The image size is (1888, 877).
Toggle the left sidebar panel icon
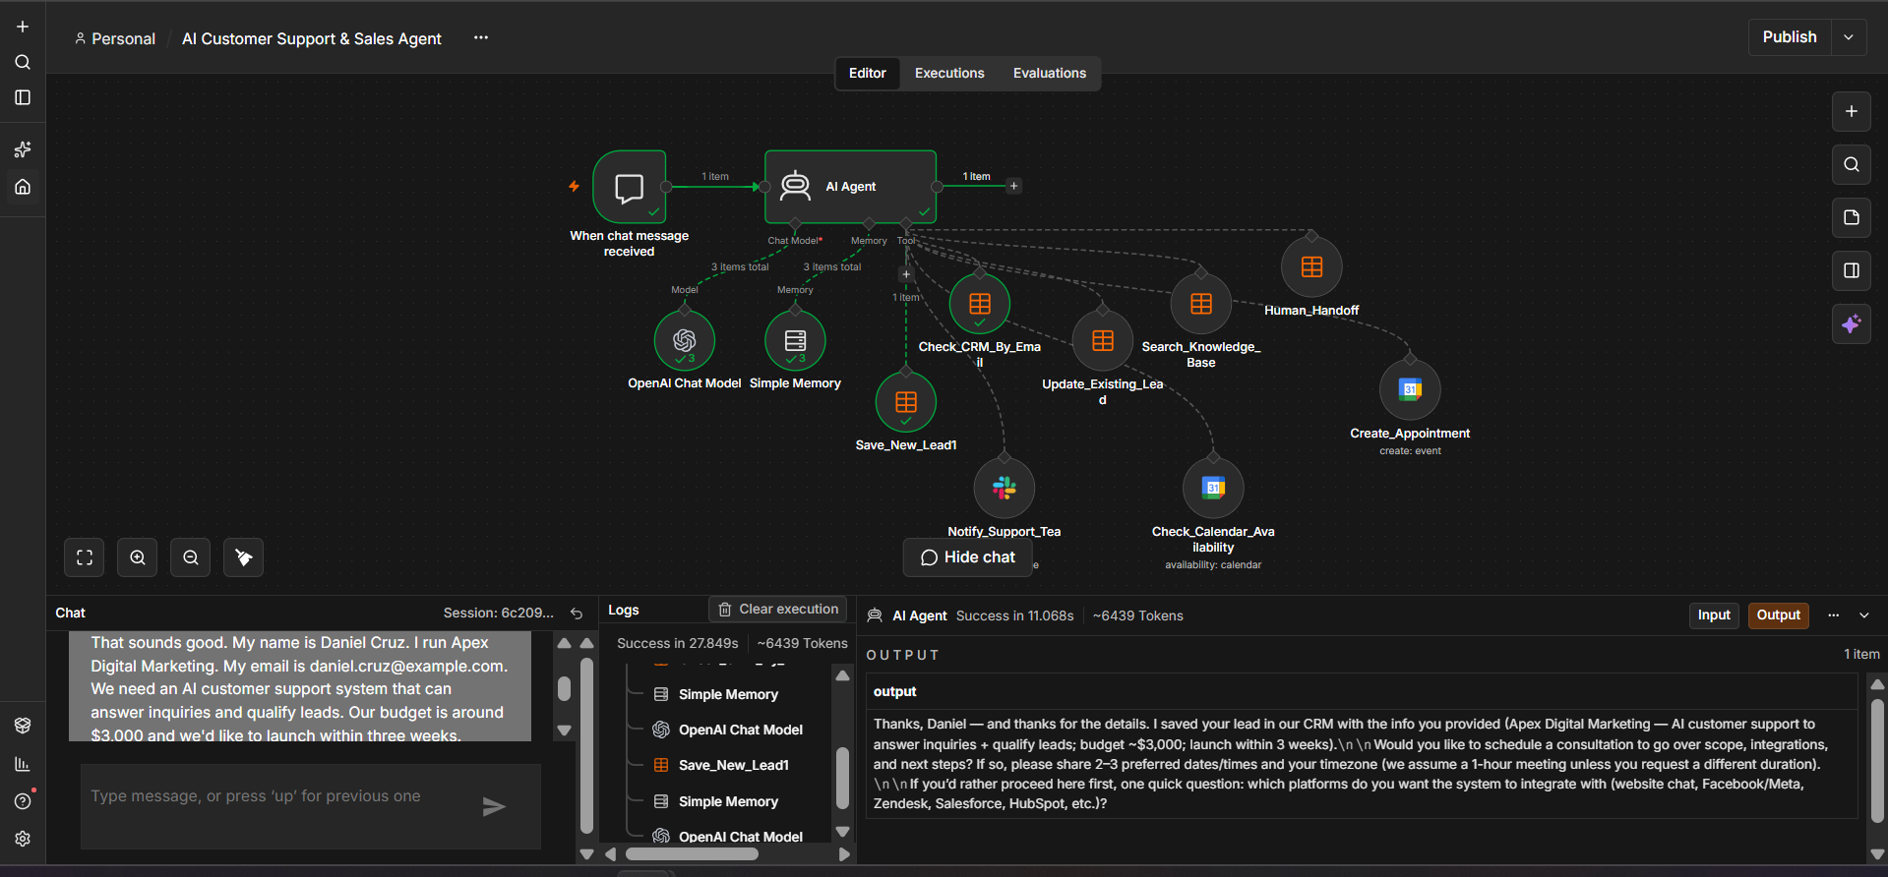pyautogui.click(x=23, y=97)
